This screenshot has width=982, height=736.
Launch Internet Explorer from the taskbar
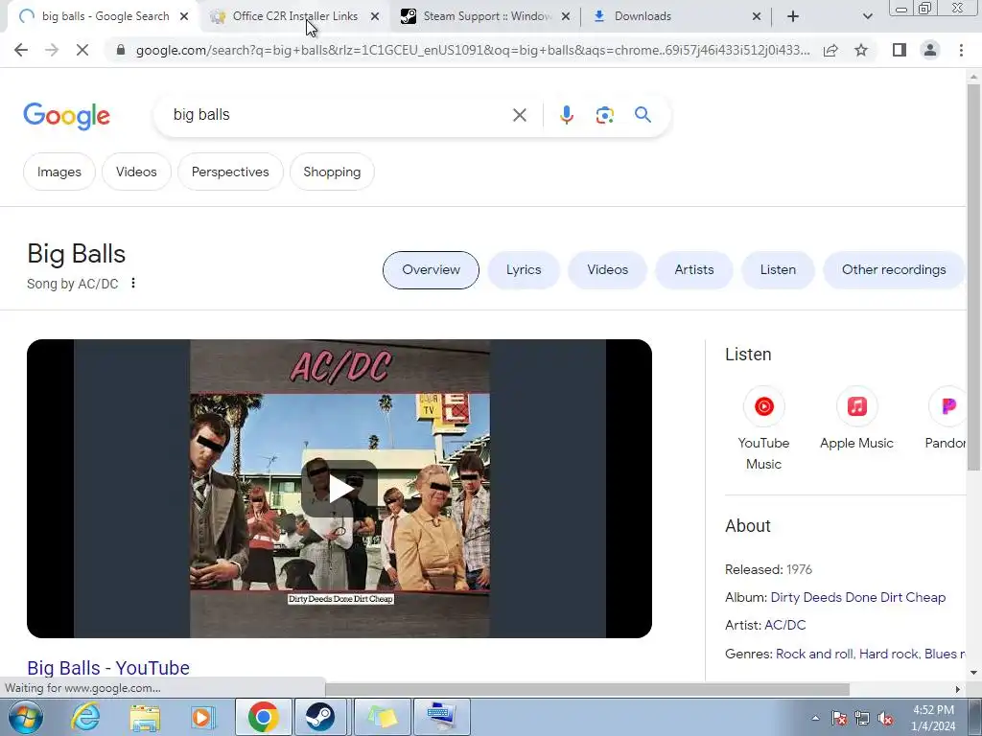[x=85, y=717]
